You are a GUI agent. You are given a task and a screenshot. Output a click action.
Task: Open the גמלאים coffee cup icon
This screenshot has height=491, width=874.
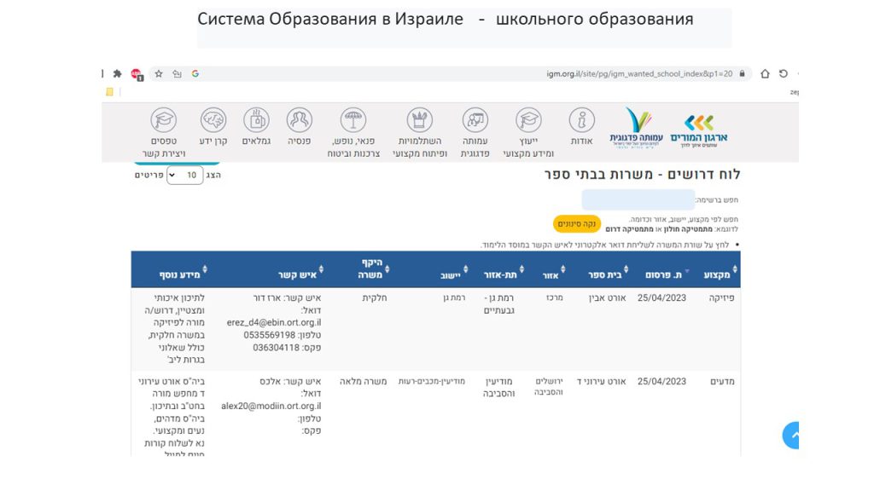(x=256, y=120)
